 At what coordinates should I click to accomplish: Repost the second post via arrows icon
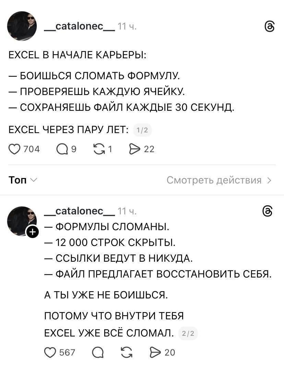point(127,352)
